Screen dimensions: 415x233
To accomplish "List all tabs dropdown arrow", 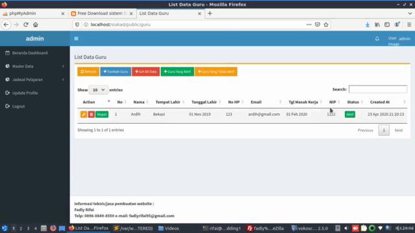I will coord(410,14).
